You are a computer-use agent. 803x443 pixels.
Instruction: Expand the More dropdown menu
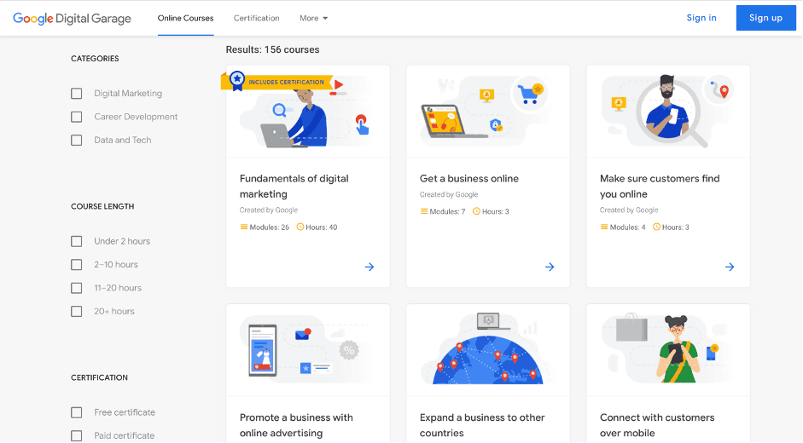click(313, 18)
